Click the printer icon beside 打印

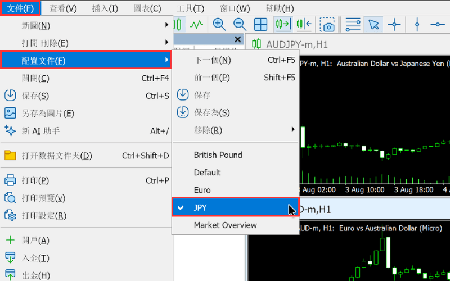(x=10, y=180)
